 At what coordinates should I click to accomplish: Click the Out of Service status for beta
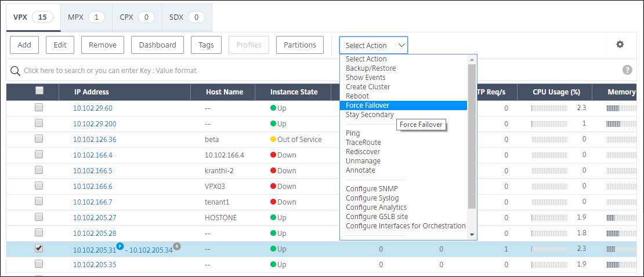point(296,140)
